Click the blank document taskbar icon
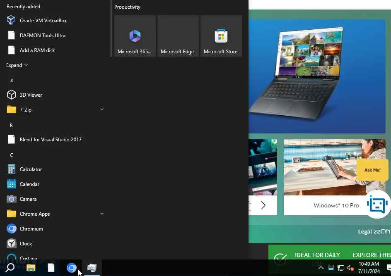Viewport: 391px width, 276px height. [51, 268]
